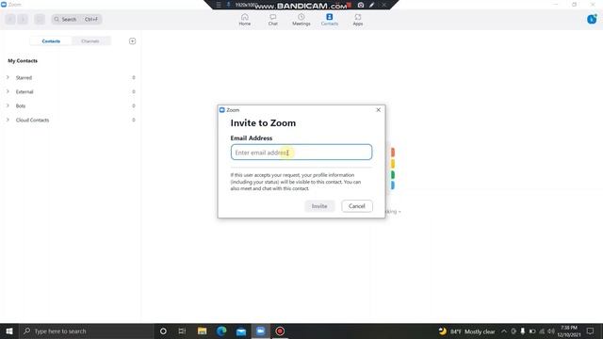Open Cortana circle on taskbar
The height and width of the screenshot is (339, 603).
(x=163, y=331)
